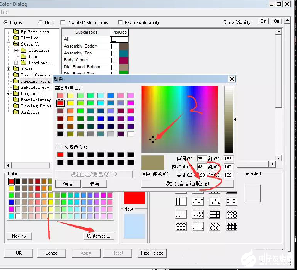Viewport: 297px width, 270px height.
Task: Check the Dfa_Bound_Bottom visibility box
Action: (x=114, y=67)
